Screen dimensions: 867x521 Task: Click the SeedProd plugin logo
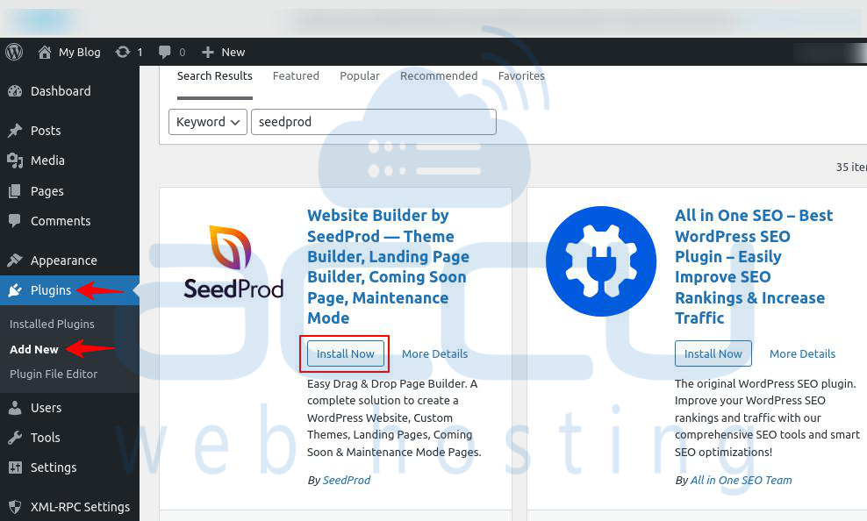click(x=233, y=263)
